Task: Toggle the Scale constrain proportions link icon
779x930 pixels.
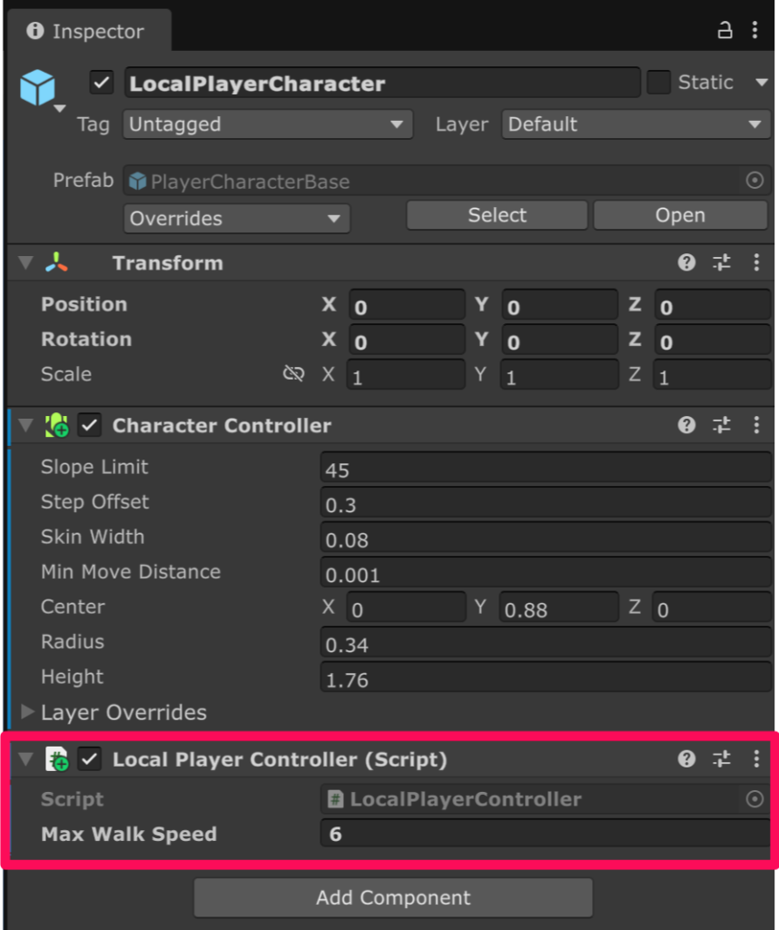Action: (293, 374)
